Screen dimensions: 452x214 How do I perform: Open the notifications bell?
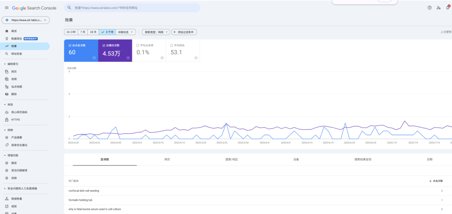point(447,8)
